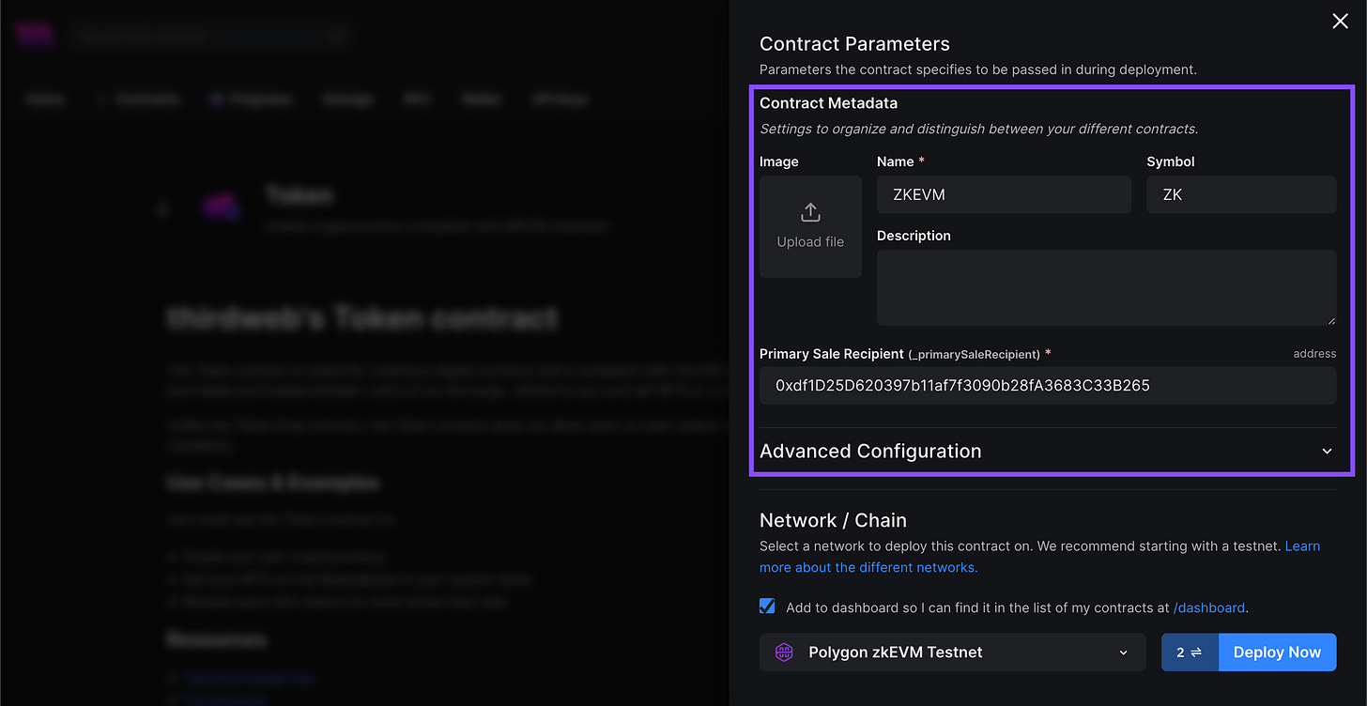Click the Contract Metadata heading
The width and height of the screenshot is (1367, 706).
(x=828, y=103)
